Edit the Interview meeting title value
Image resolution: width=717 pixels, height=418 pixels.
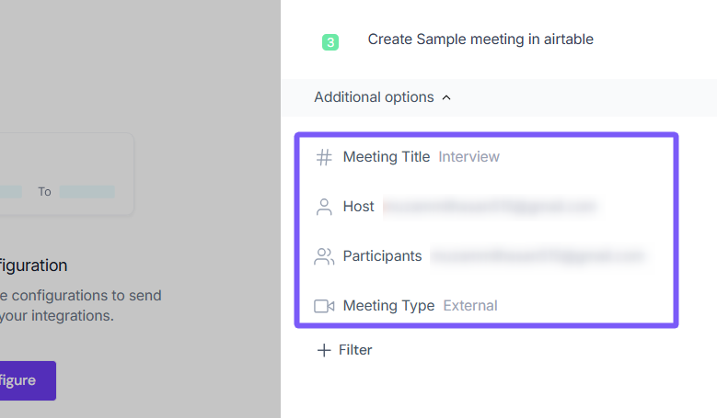coord(468,157)
